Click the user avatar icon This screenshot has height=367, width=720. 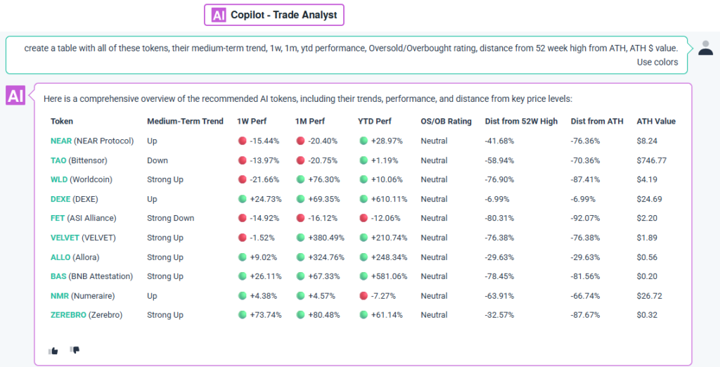[x=706, y=48]
